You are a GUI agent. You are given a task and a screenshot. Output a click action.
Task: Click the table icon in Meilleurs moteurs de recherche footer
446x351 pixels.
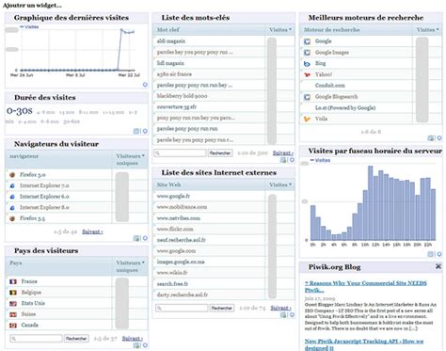(431, 138)
